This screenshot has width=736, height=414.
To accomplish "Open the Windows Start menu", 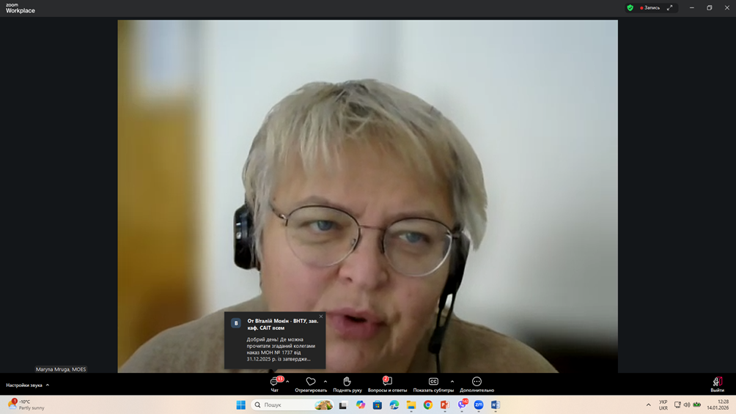I will (240, 404).
